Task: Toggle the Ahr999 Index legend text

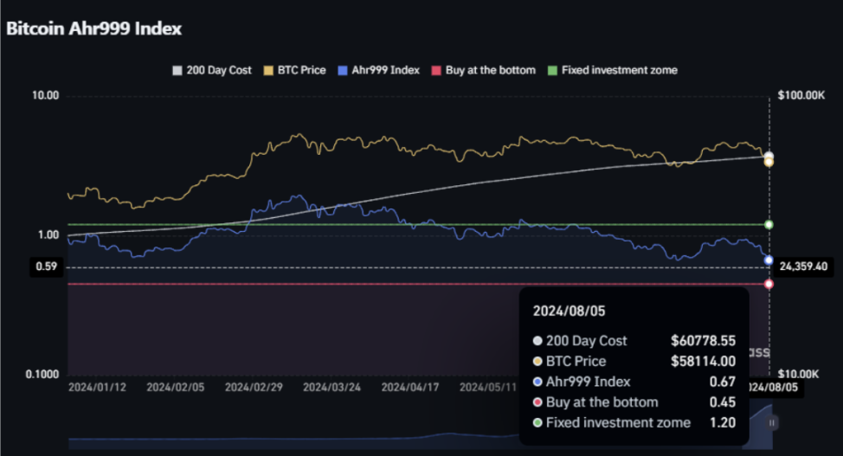Action: tap(384, 70)
